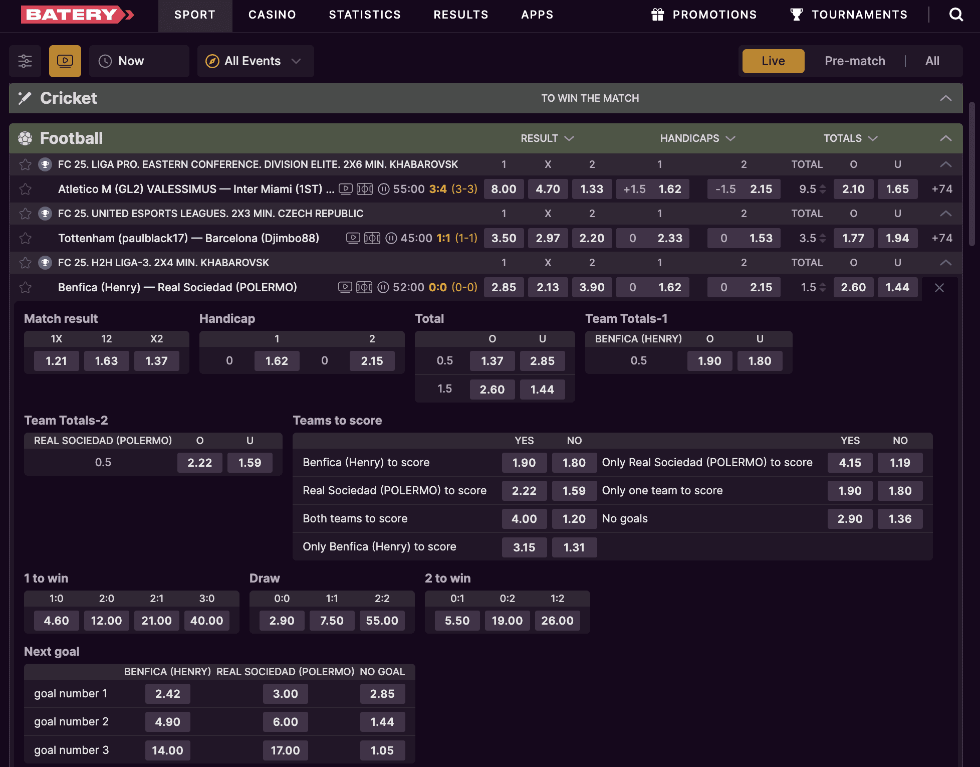This screenshot has height=767, width=980.
Task: Show +74 extra markets for Tottenham match
Action: click(x=941, y=238)
